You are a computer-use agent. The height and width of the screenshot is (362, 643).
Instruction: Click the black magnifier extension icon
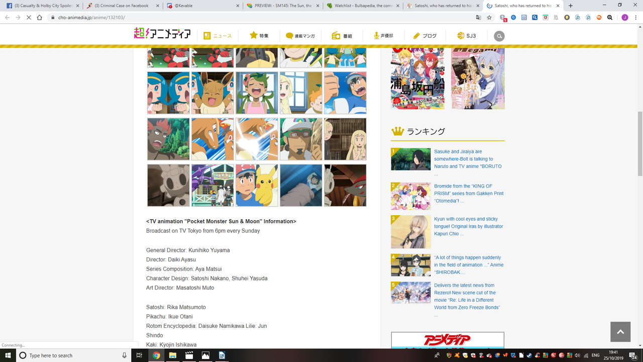(x=610, y=17)
